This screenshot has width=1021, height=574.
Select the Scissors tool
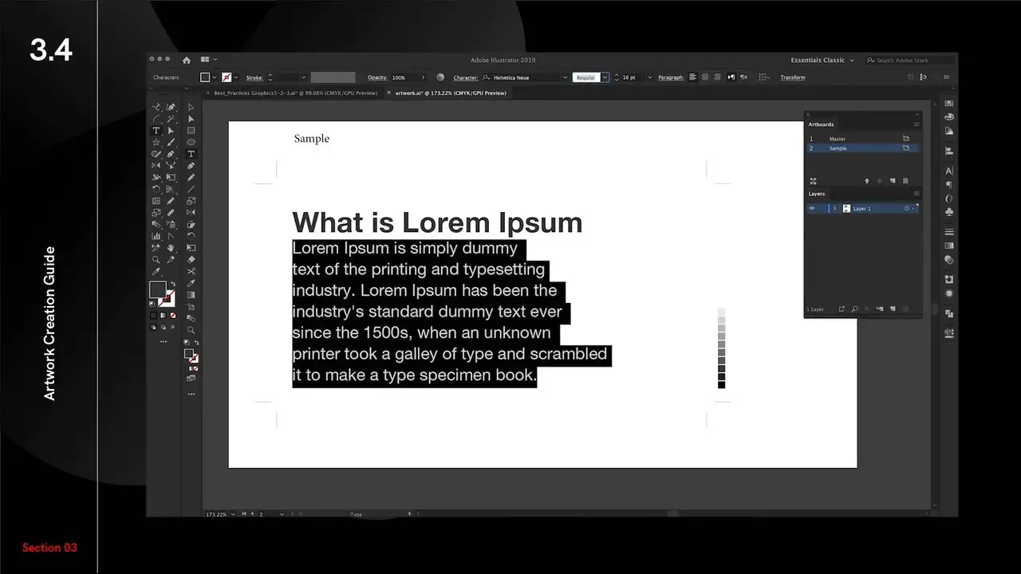click(x=191, y=271)
